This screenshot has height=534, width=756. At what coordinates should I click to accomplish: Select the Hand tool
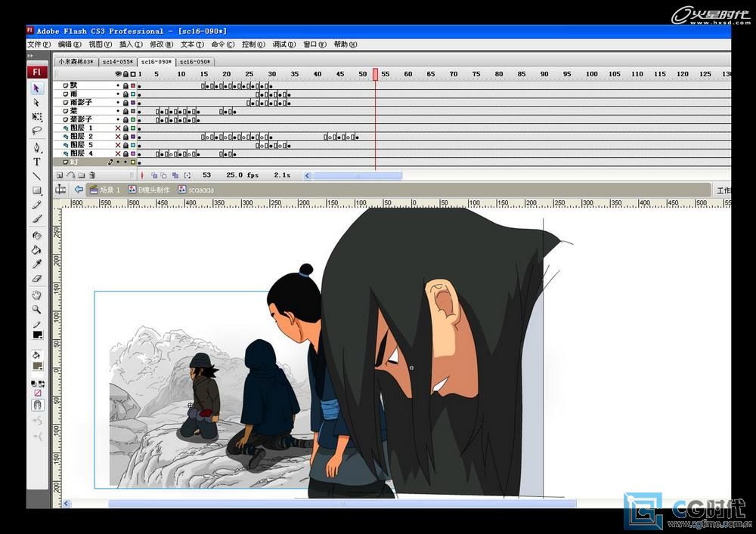point(36,295)
